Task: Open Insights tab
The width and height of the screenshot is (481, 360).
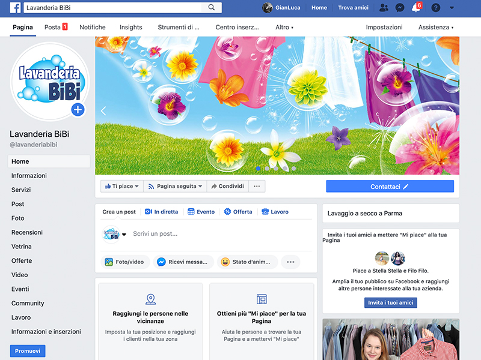Action: click(131, 27)
